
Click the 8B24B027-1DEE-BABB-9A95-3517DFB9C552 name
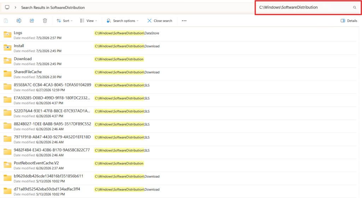pos(52,124)
